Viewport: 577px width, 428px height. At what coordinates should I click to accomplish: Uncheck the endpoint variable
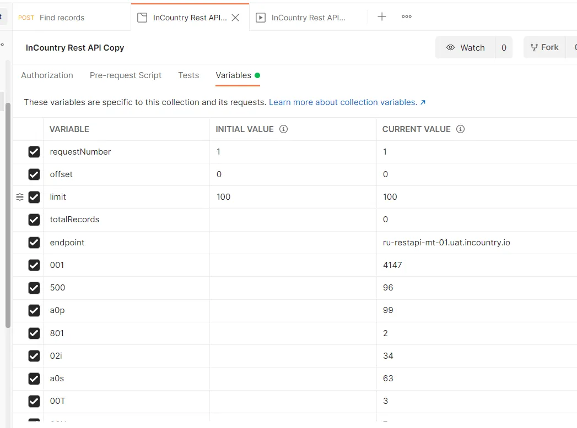[35, 242]
